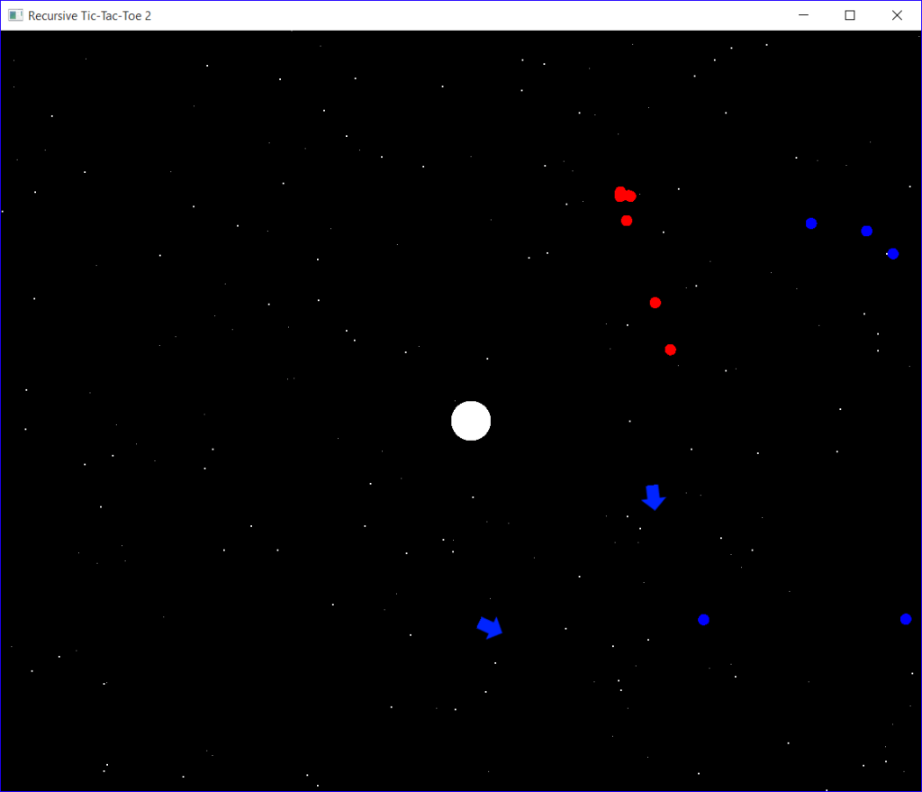Select the lowest red dot
The image size is (922, 792).
(x=670, y=349)
